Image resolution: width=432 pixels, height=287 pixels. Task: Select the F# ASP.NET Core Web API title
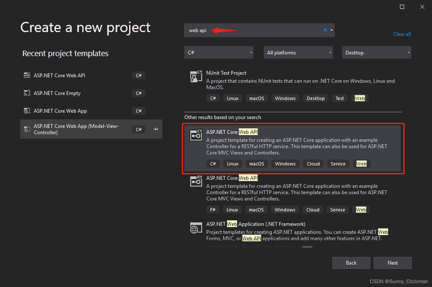(232, 178)
